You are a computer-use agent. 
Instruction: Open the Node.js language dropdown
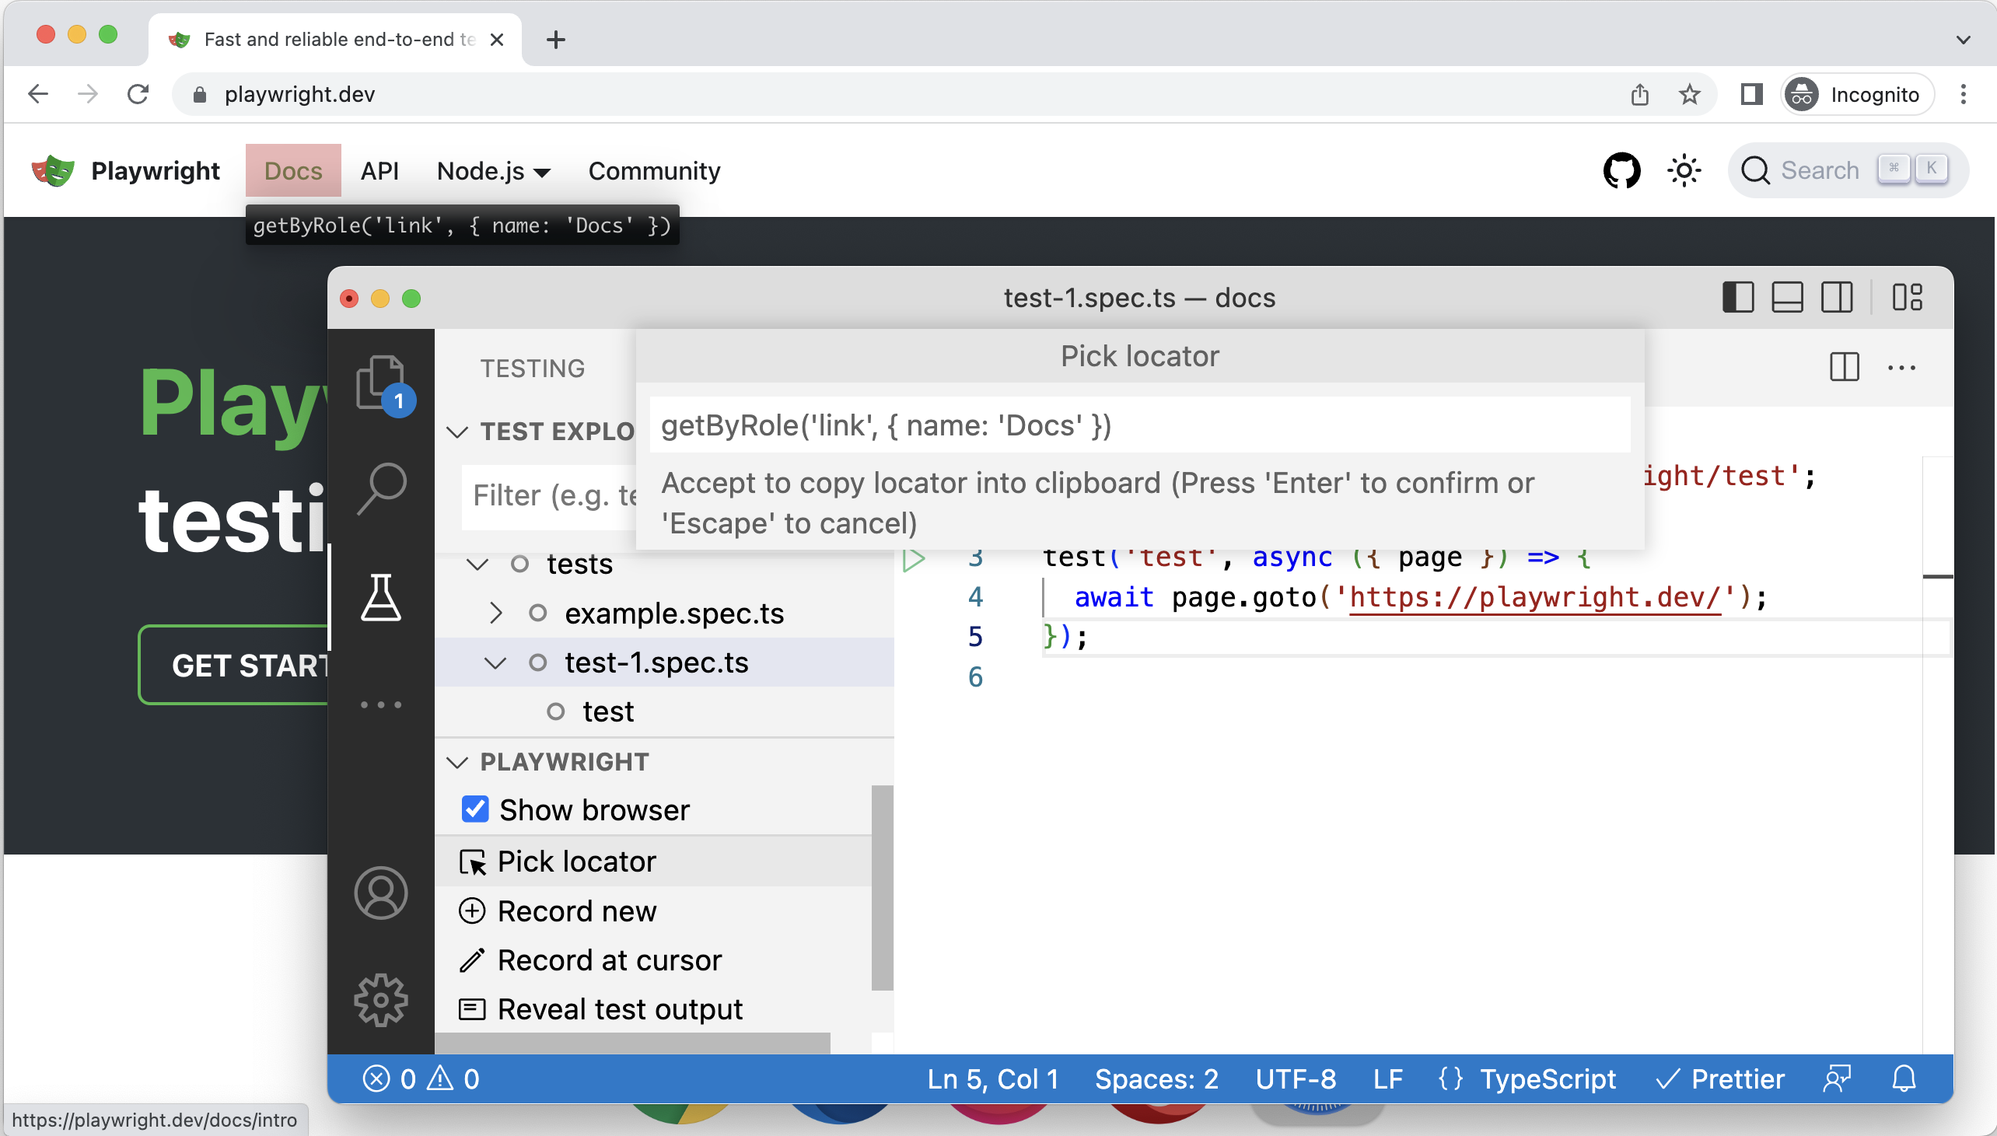click(494, 170)
